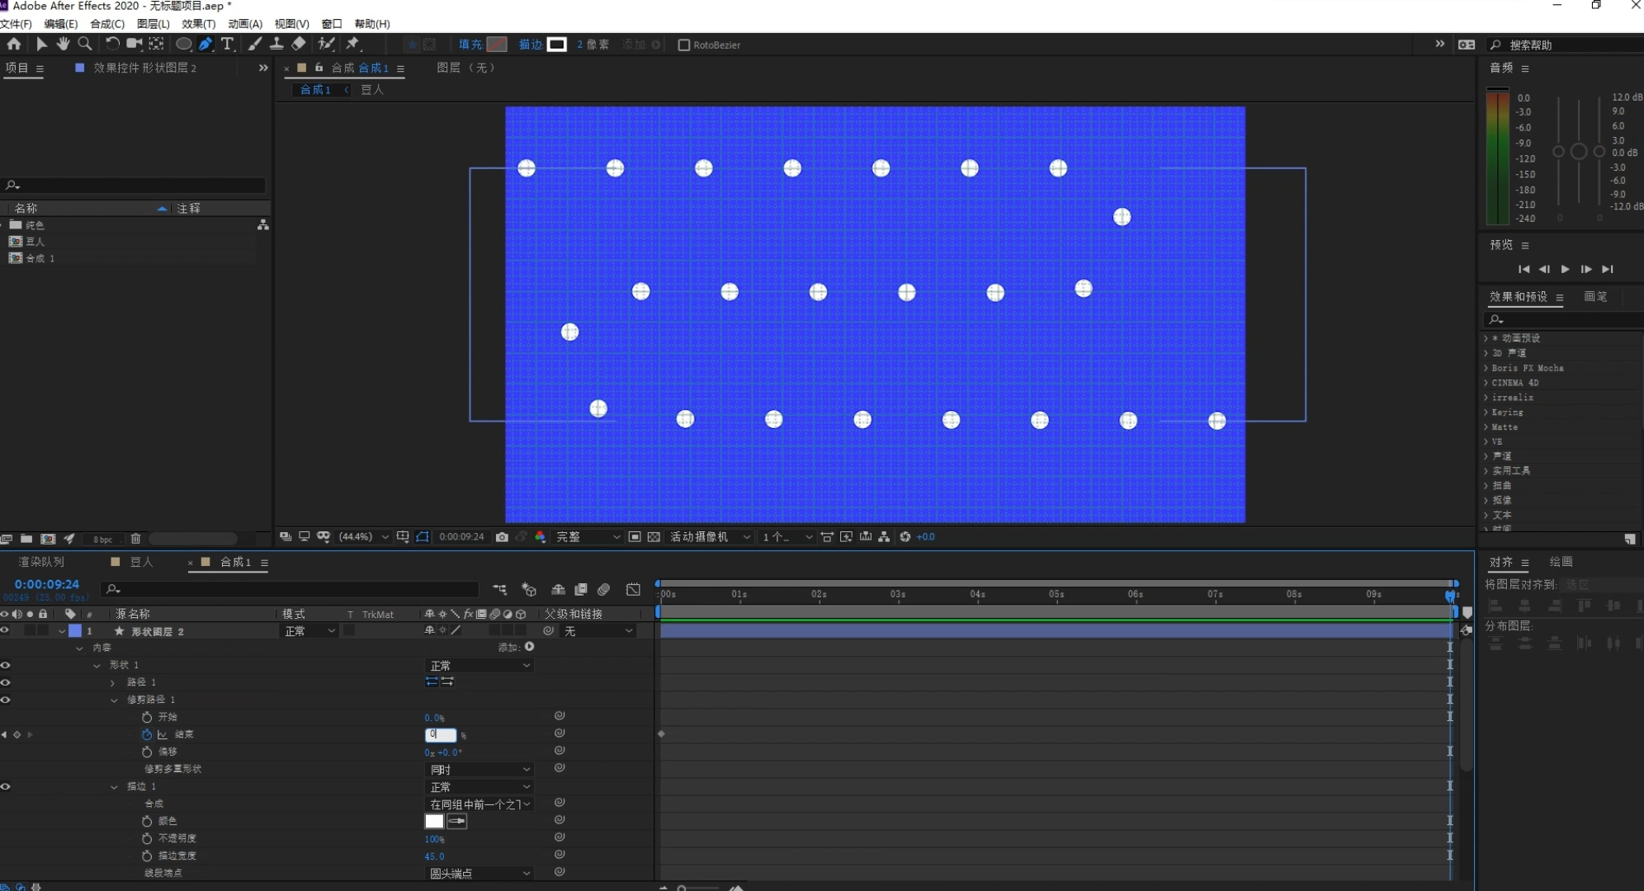Click the 添加 add shape button in layer
This screenshot has width=1644, height=891.
(x=530, y=648)
